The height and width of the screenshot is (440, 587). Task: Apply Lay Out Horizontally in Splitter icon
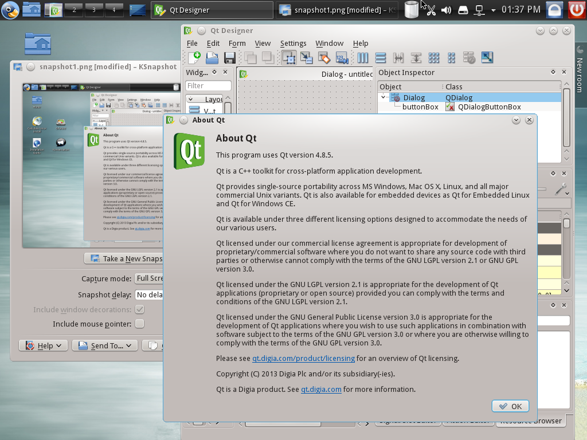pyautogui.click(x=398, y=58)
